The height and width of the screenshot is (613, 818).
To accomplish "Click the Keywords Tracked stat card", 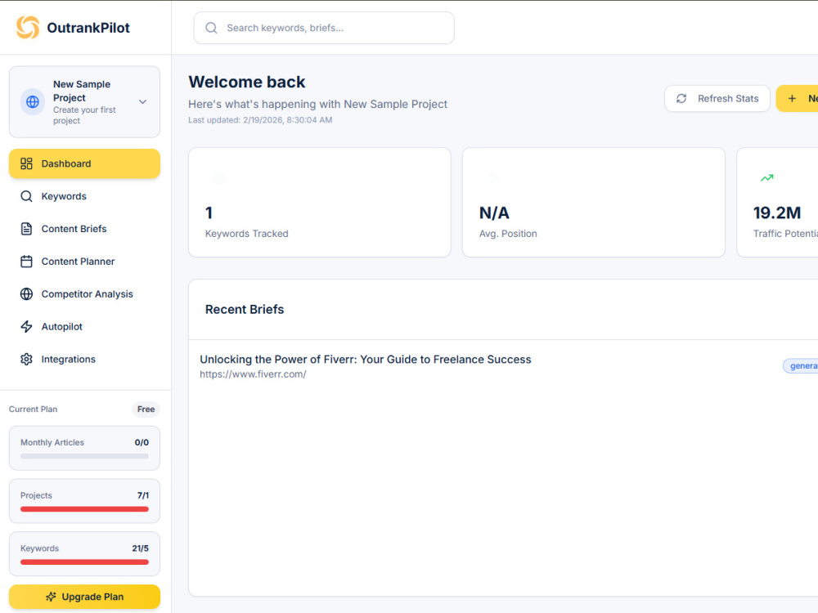I will pyautogui.click(x=320, y=202).
